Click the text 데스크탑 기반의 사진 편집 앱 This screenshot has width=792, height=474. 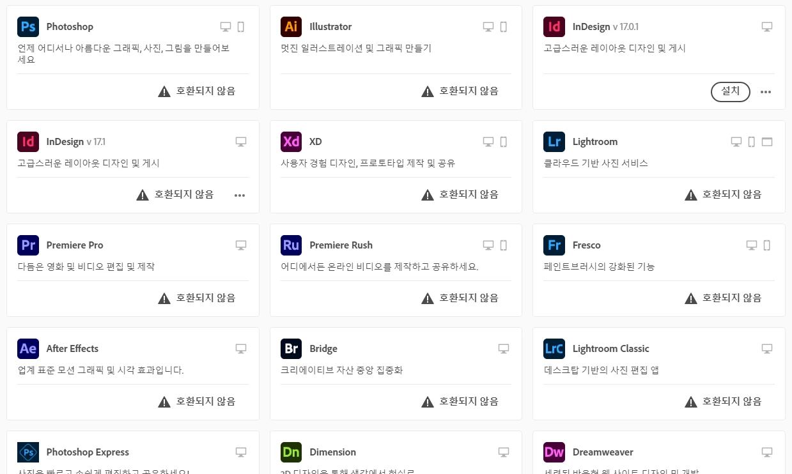click(x=600, y=371)
